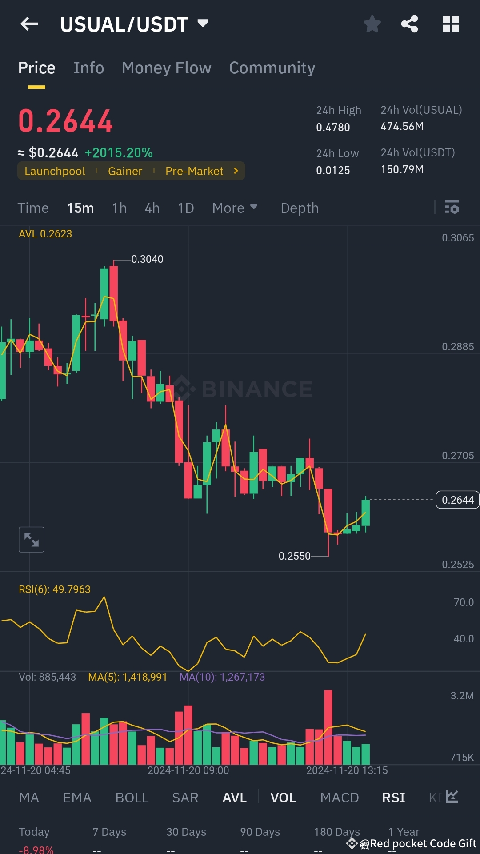Tap the Vol: 885,443 label
Image resolution: width=480 pixels, height=854 pixels.
(x=47, y=677)
